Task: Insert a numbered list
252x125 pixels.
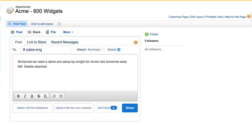Action: 54,96
